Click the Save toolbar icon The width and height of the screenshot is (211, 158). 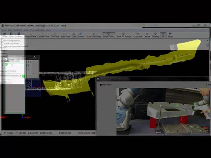11,35
